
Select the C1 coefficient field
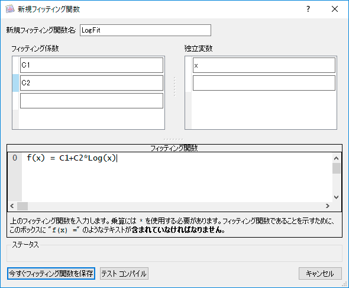[92, 65]
